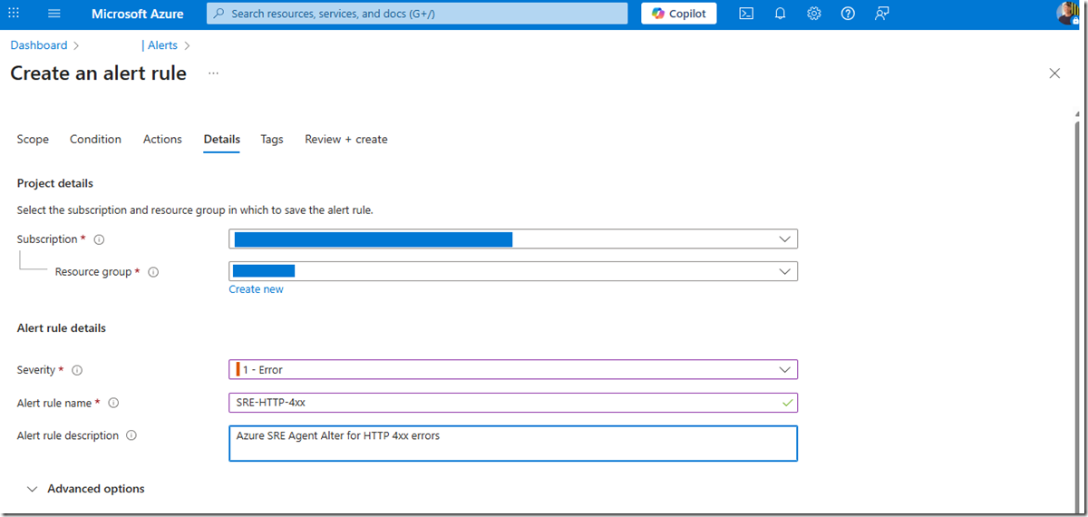This screenshot has height=517, width=1088.
Task: Click info icon next to Severity
Action: pyautogui.click(x=77, y=370)
